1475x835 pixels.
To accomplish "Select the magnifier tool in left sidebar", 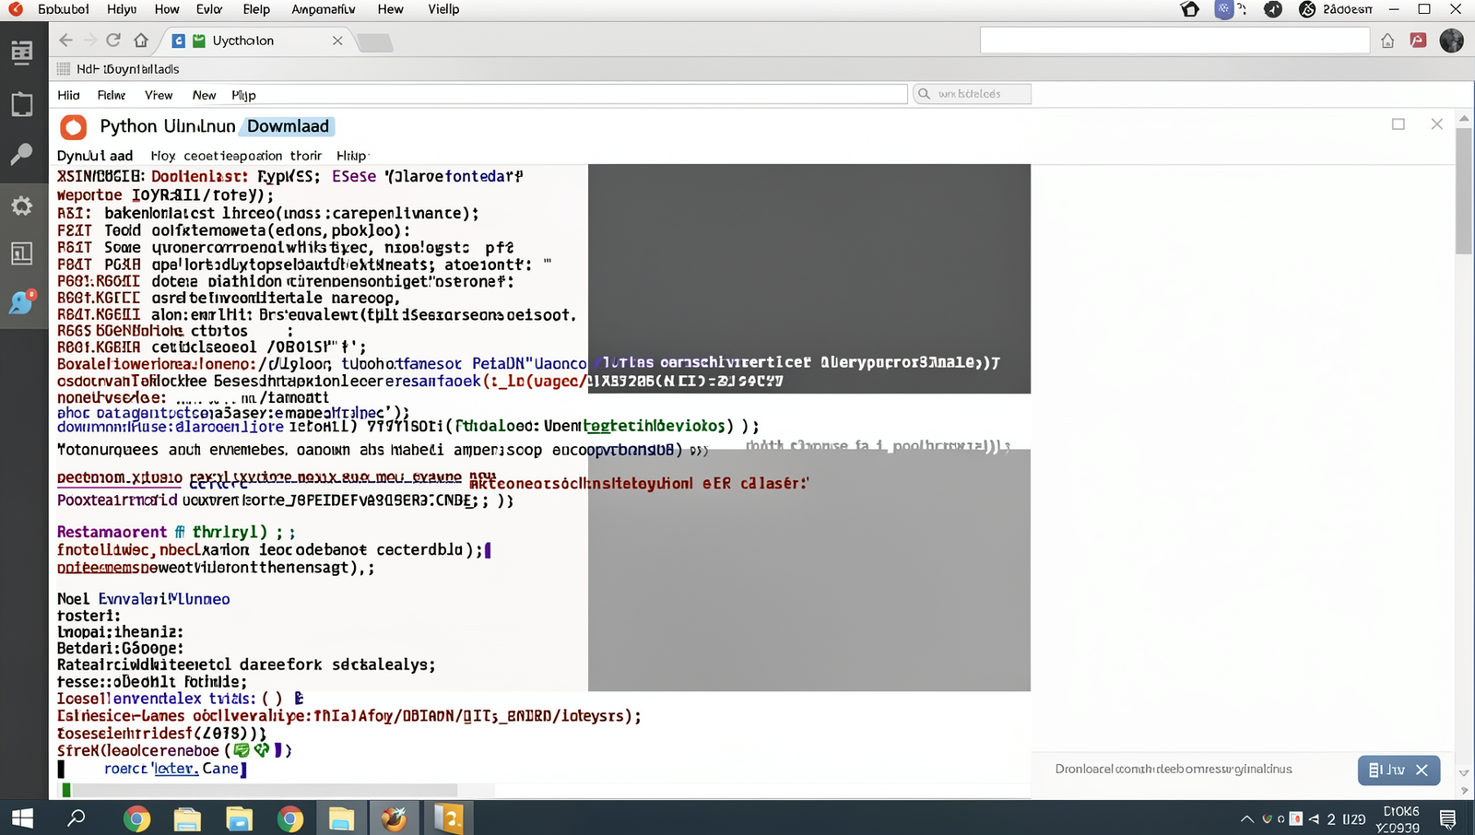I will (22, 154).
